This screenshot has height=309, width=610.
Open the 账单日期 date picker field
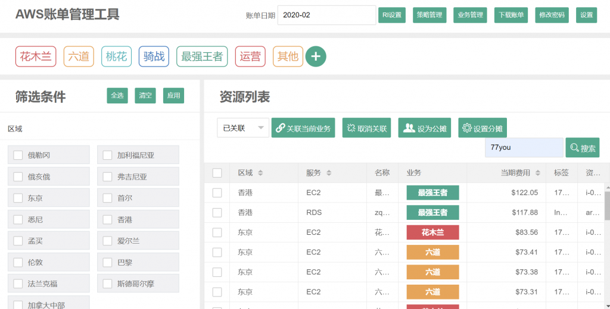(x=326, y=15)
